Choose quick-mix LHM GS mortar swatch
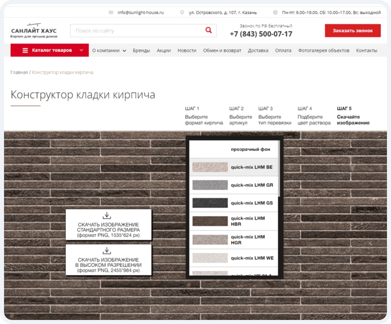The height and width of the screenshot is (324, 391). click(233, 203)
